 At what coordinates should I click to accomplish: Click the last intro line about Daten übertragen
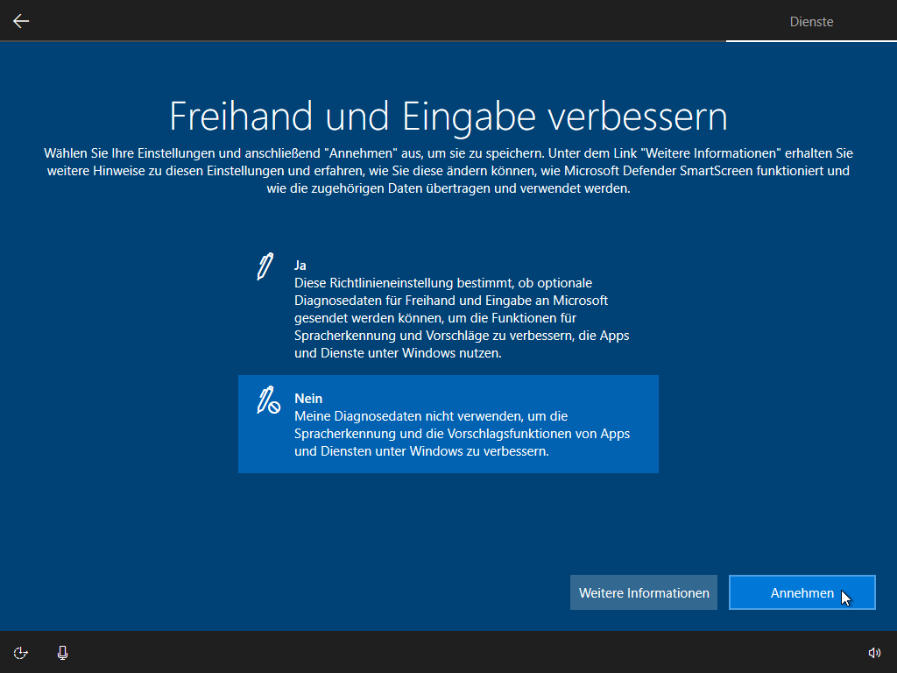(x=448, y=188)
